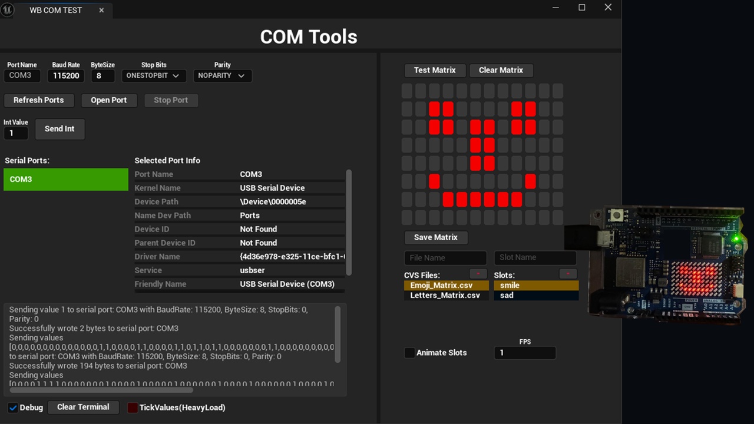Close the COM Tools window
Viewport: 754px width, 424px height.
click(x=608, y=8)
